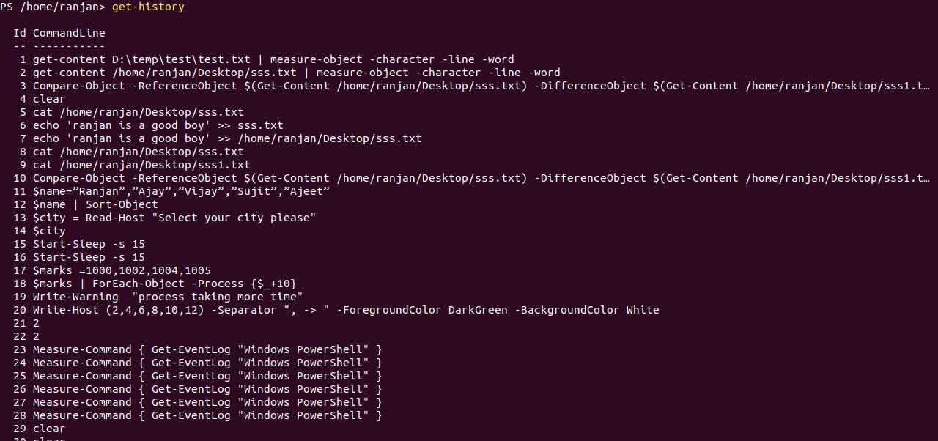Screen dimensions: 938x441
Task: Click the ForEach-Object -Process {$_+10} line
Action: point(164,283)
